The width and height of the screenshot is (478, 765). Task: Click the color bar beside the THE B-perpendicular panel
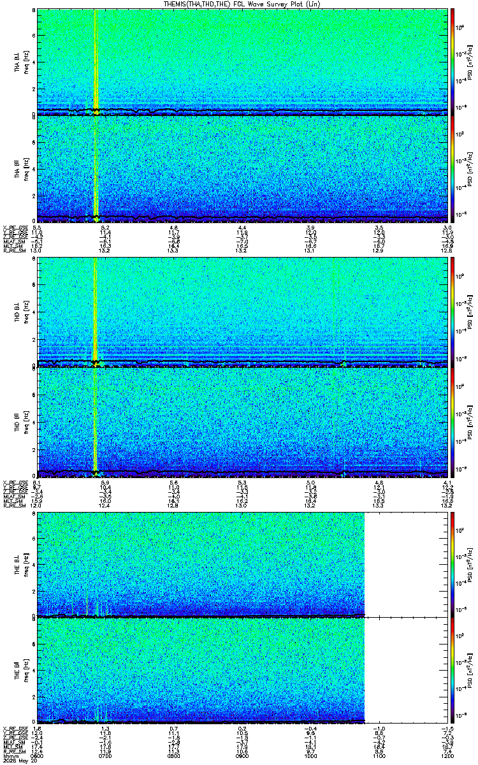tap(453, 564)
